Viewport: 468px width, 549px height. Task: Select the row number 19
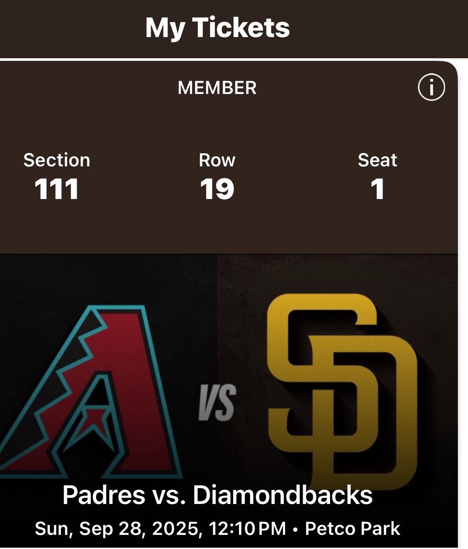(x=217, y=189)
